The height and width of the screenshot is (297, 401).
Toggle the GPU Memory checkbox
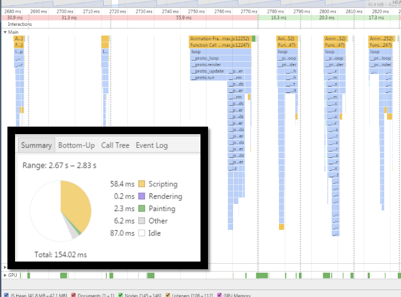click(219, 295)
